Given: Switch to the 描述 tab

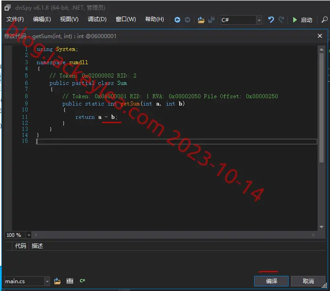Looking at the screenshot, I should (37, 246).
